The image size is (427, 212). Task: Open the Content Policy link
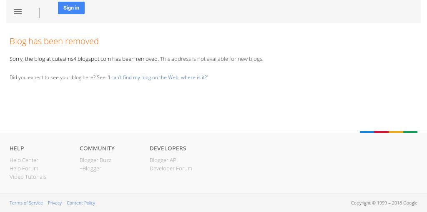tap(81, 203)
